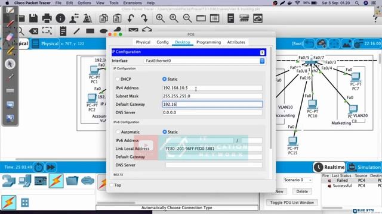Image resolution: width=382 pixels, height=214 pixels.
Task: Open the network information icon
Action: [60, 18]
